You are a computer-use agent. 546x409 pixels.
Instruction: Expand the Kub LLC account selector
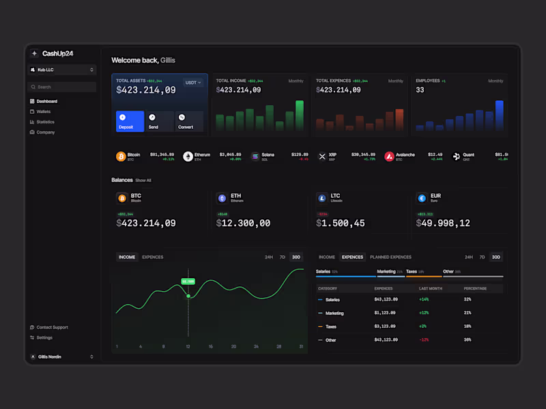point(61,69)
